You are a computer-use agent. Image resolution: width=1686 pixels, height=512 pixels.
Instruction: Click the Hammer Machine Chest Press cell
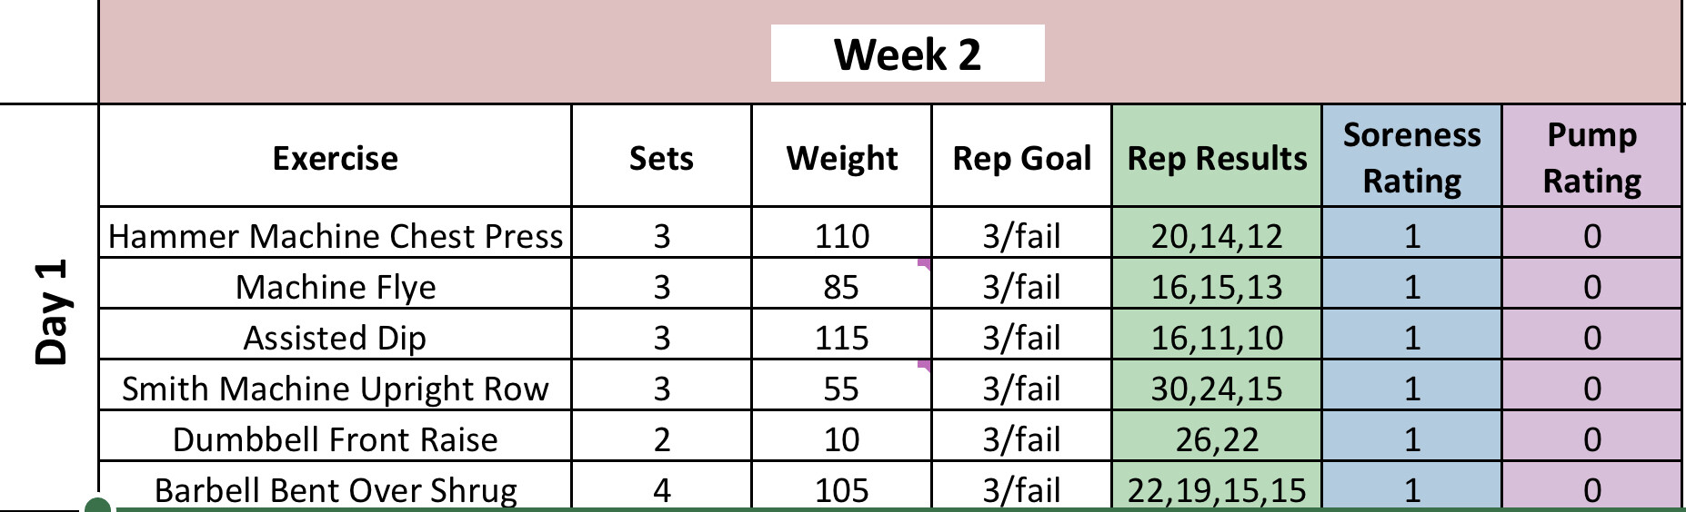(335, 236)
